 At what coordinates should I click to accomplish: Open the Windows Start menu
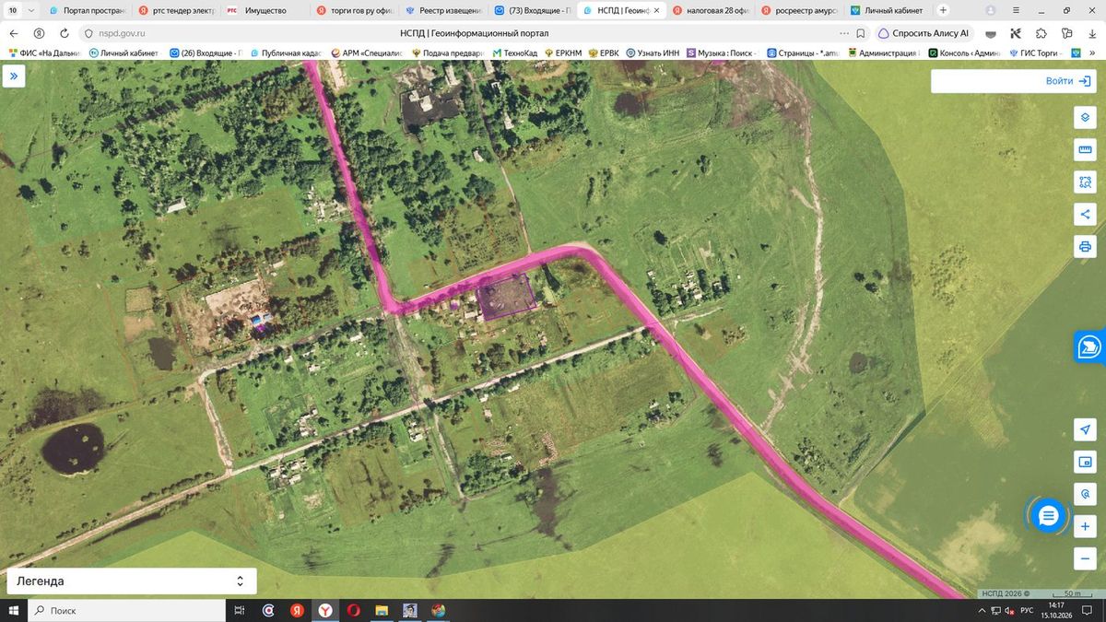click(x=14, y=610)
